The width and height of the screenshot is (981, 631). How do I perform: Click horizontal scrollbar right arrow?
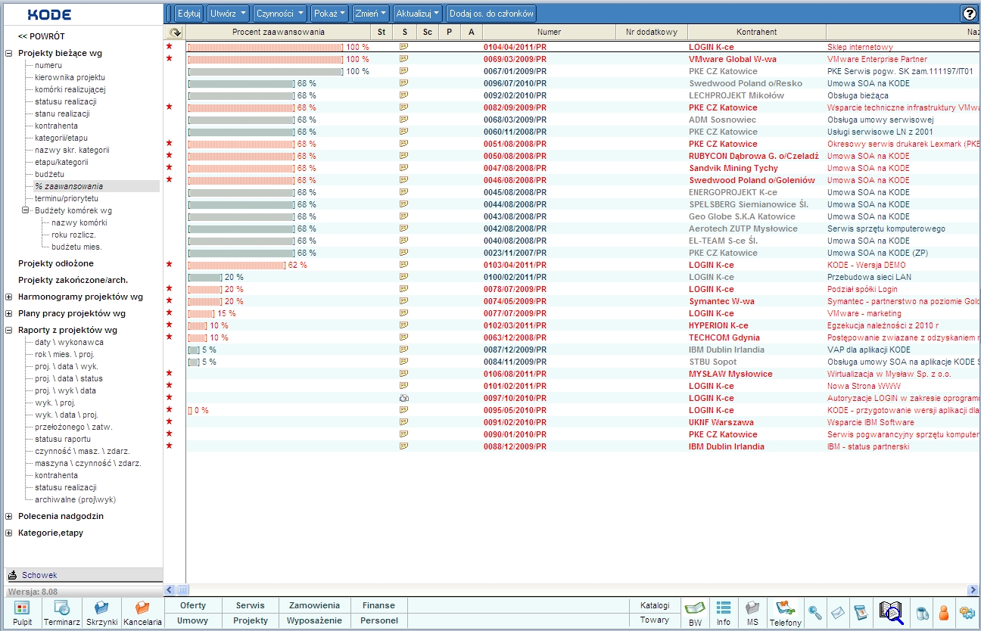tap(973, 589)
